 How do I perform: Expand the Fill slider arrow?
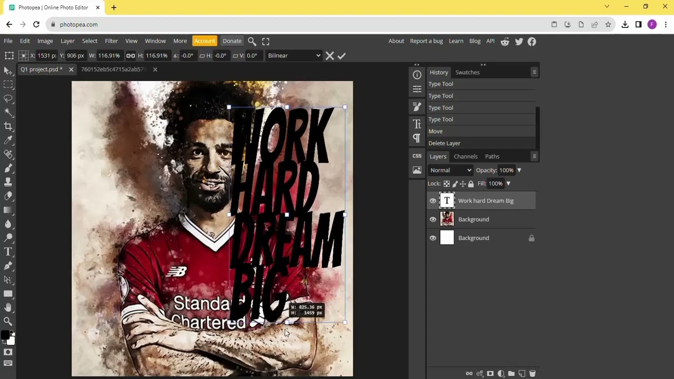pos(508,184)
